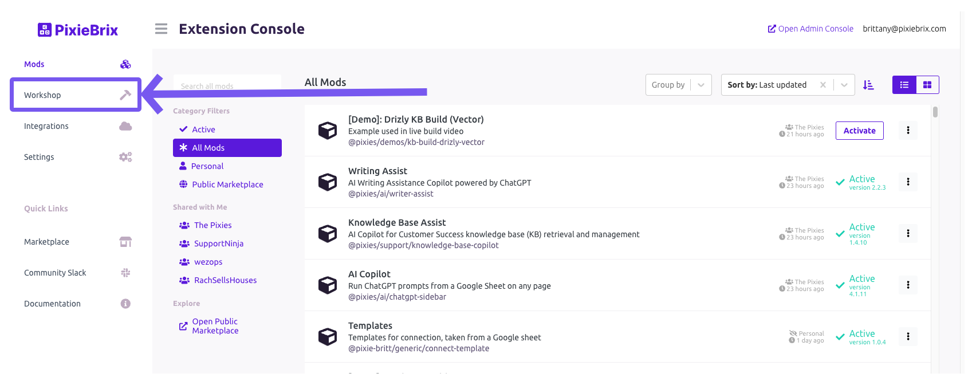
Task: Click the '1 day ago' timestamp on Templates
Action: click(806, 340)
